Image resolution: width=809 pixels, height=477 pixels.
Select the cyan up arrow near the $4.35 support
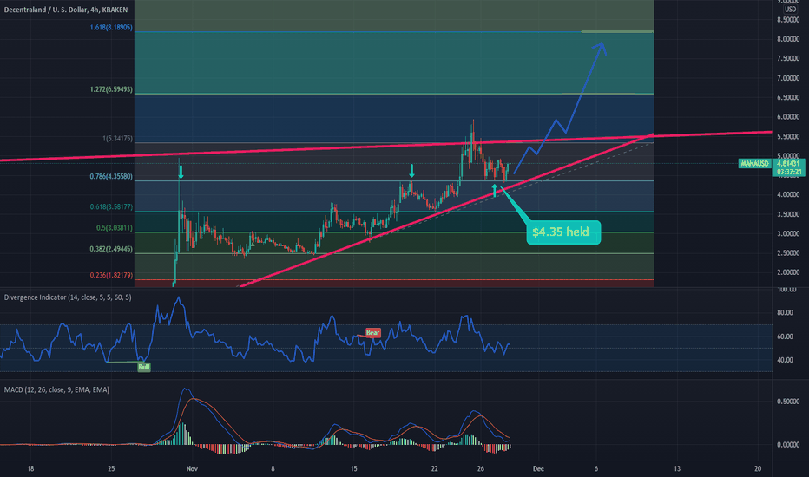click(x=495, y=190)
